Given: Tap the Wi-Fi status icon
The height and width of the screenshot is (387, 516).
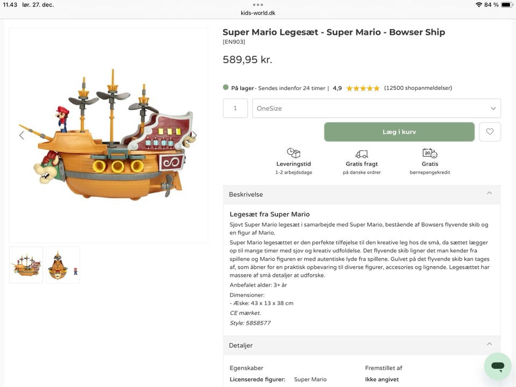Looking at the screenshot, I should 478,5.
